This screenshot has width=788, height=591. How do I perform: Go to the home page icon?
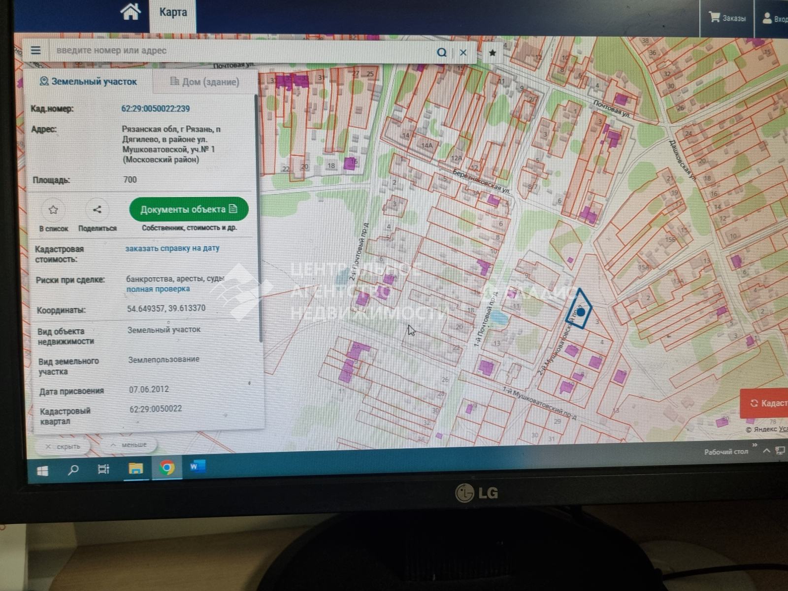click(x=131, y=12)
